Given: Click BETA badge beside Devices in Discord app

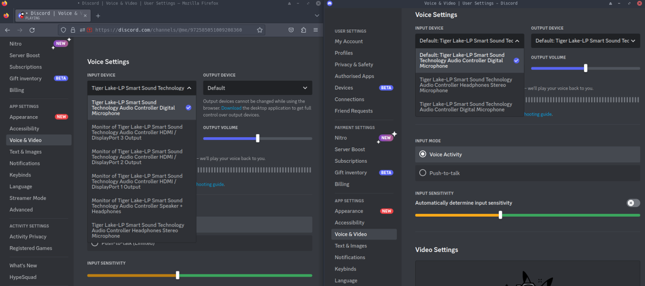Looking at the screenshot, I should click(386, 88).
